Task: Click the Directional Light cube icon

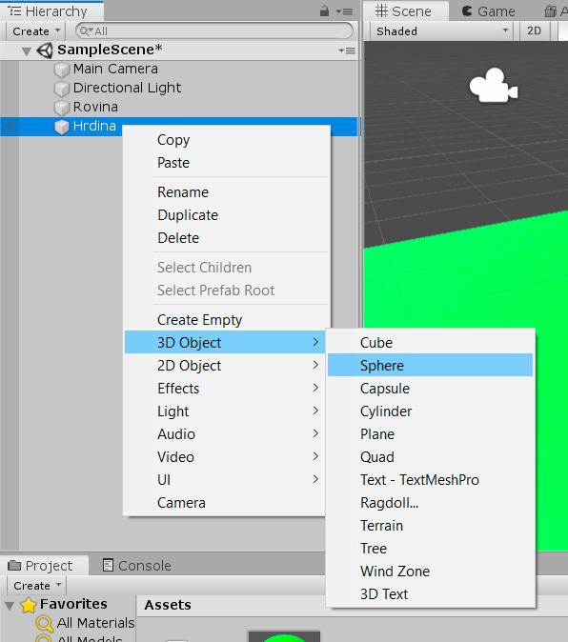Action: [x=62, y=88]
